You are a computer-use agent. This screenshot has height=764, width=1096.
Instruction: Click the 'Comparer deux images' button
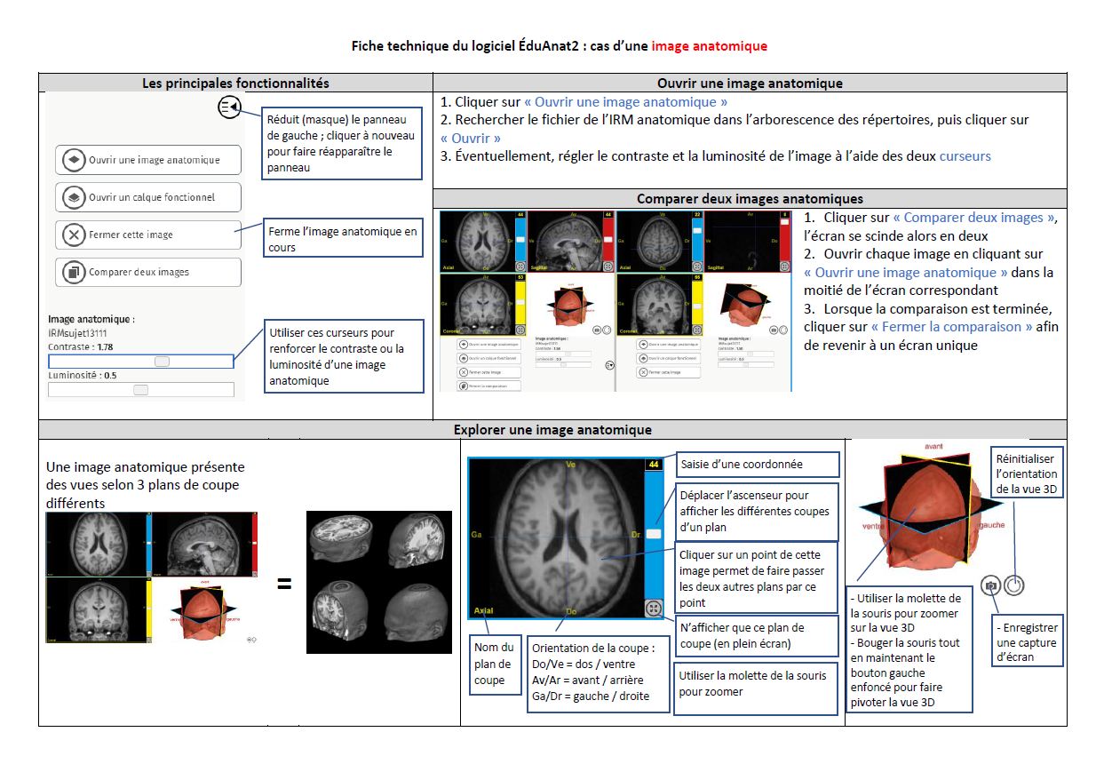click(x=148, y=273)
